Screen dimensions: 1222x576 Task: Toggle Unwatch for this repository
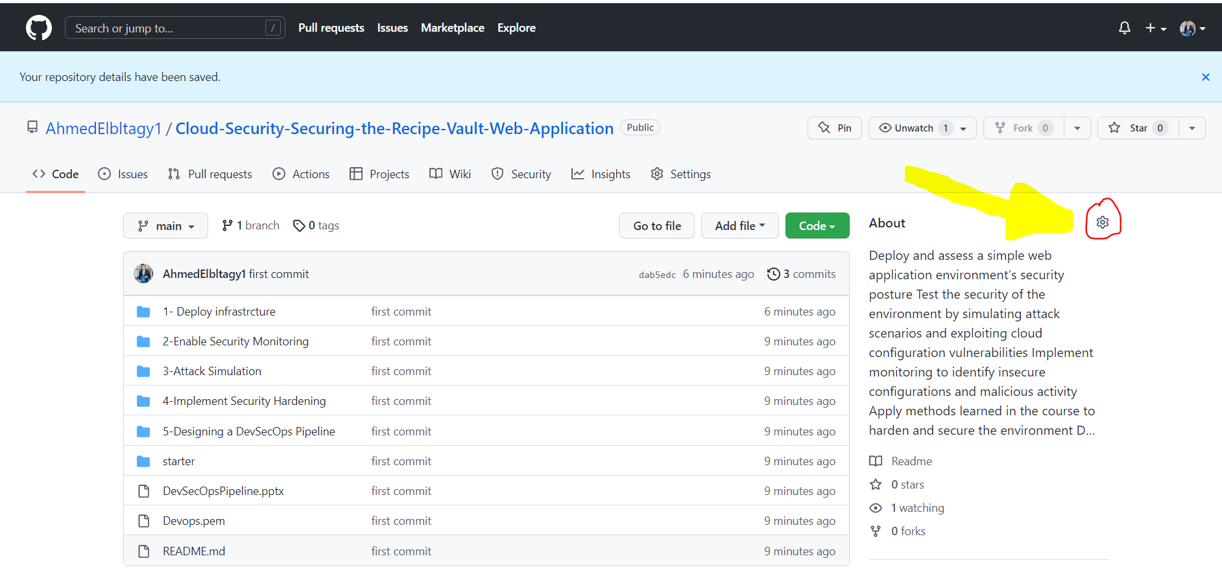click(x=922, y=128)
